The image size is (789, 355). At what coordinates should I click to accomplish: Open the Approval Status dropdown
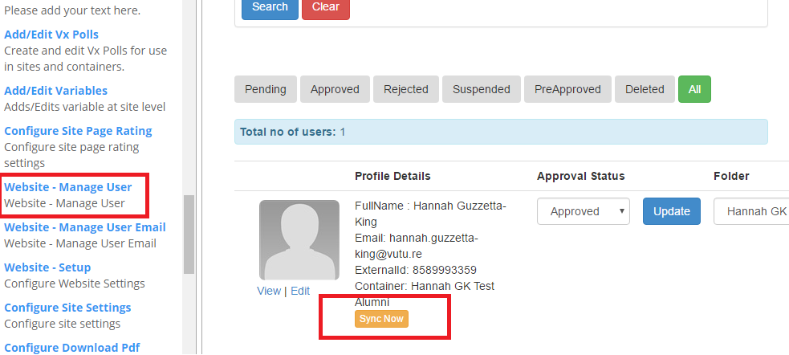584,211
